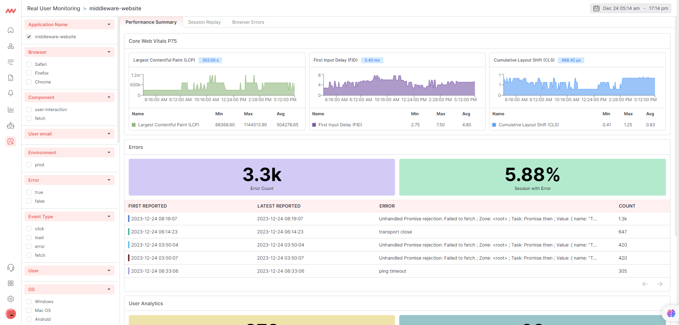Open the transport close error row
Image resolution: width=679 pixels, height=325 pixels.
(395, 232)
